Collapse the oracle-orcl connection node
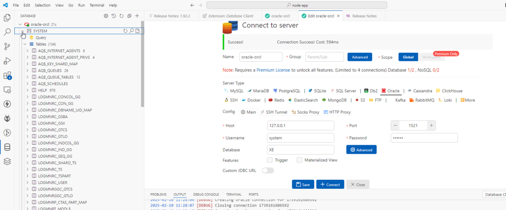This screenshot has width=506, height=210. click(x=20, y=24)
